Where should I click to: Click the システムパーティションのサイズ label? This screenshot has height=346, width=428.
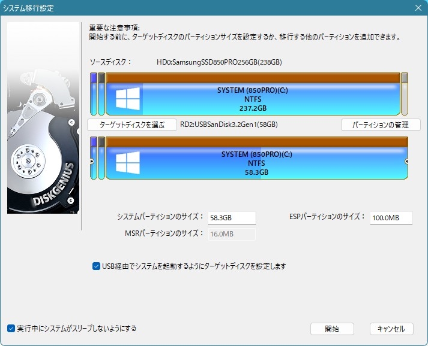160,217
